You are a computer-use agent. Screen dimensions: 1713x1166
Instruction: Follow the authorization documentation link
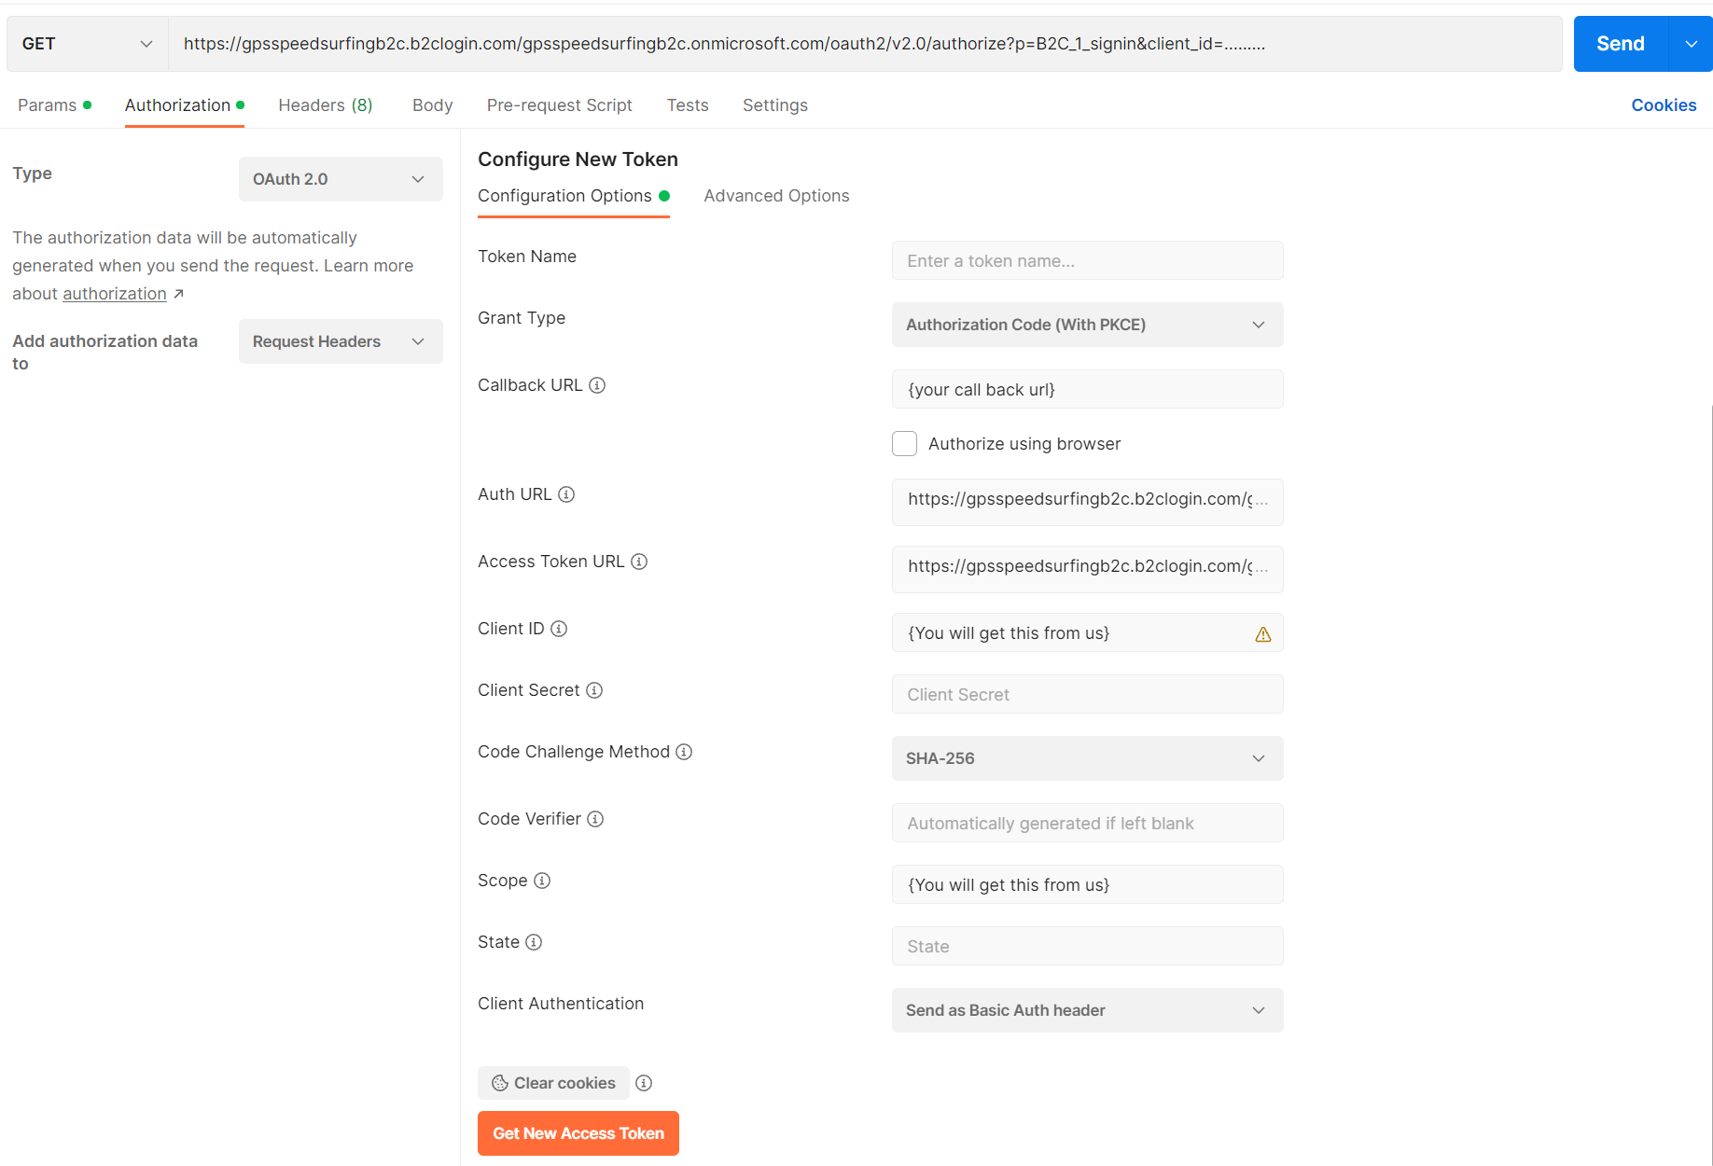point(114,293)
